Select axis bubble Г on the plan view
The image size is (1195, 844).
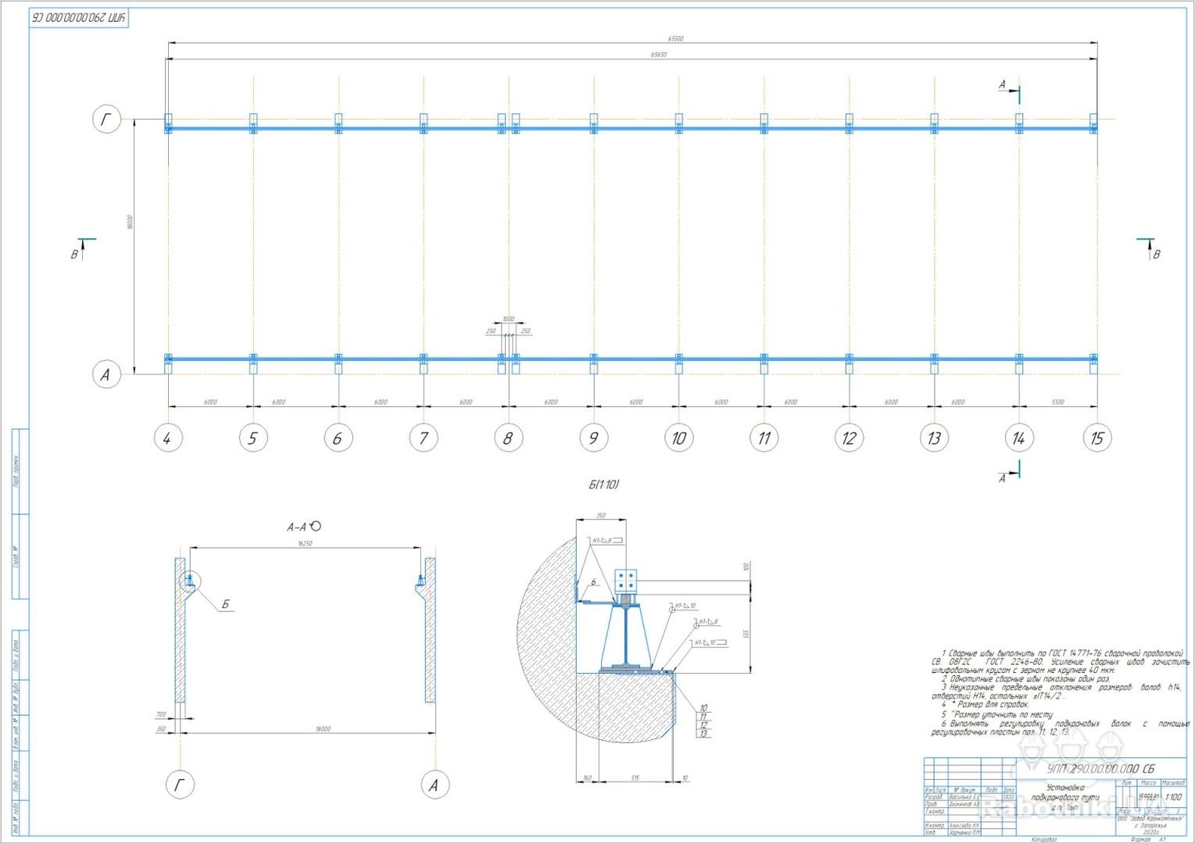point(106,120)
